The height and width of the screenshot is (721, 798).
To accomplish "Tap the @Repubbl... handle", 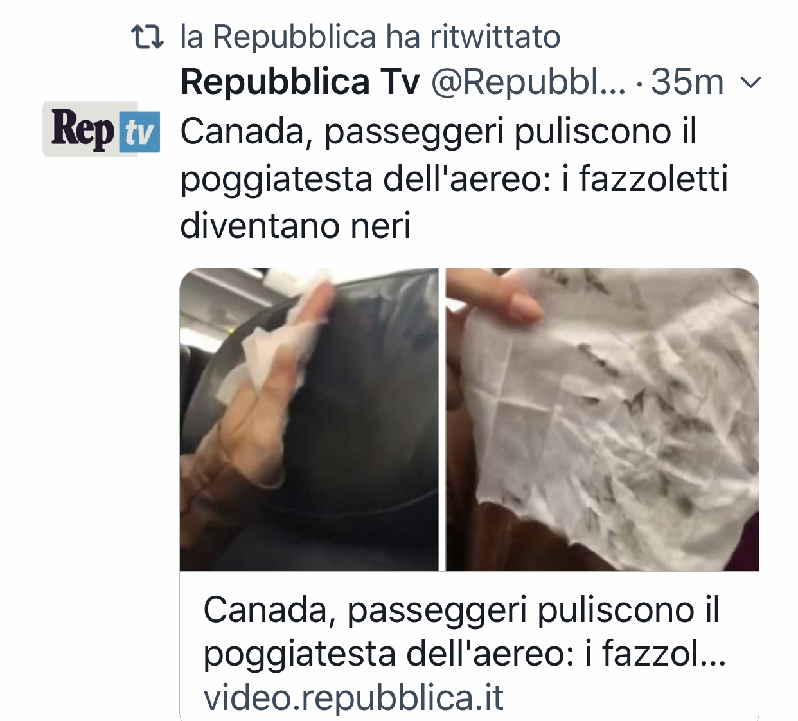I will click(x=528, y=82).
